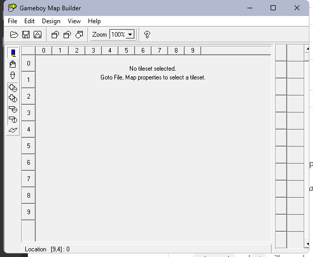Click the Export icon beside Save
This screenshot has width=313, height=257.
37,35
